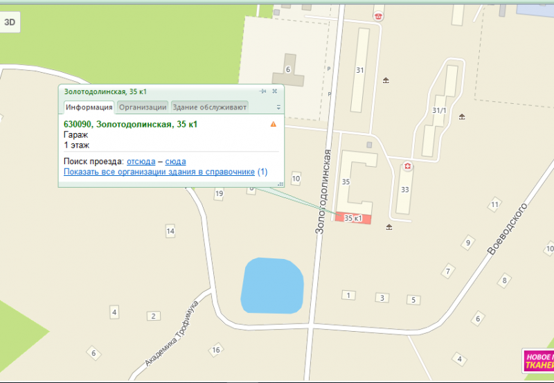Open the Здание обслуживают tab

(209, 107)
